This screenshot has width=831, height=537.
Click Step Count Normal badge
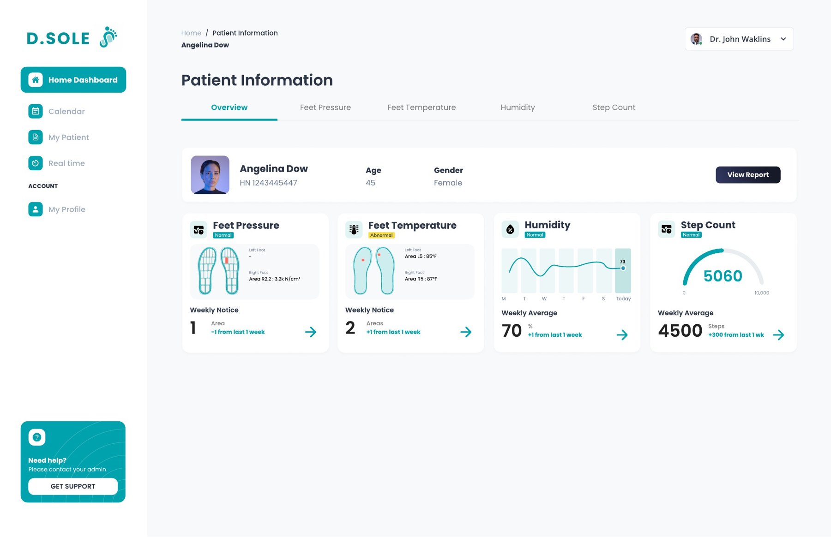[691, 235]
